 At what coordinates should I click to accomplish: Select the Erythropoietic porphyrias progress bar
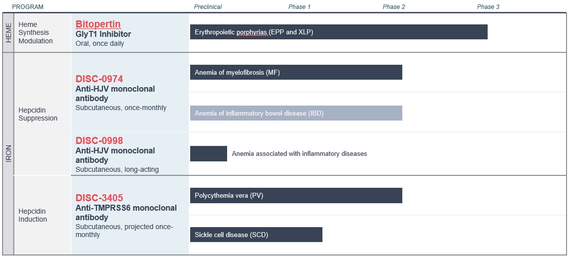click(338, 32)
